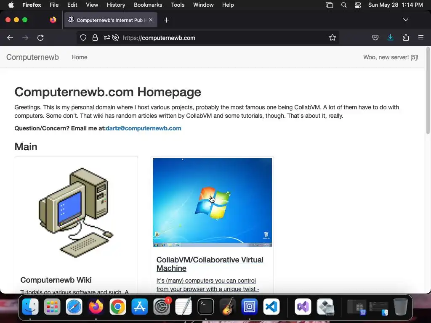Open Finder from the Dock
The image size is (431, 323).
[30, 307]
